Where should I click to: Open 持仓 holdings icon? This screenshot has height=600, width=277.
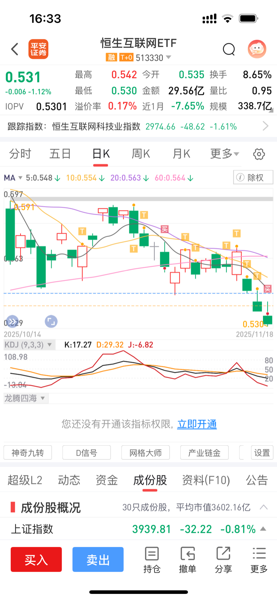[152, 560]
